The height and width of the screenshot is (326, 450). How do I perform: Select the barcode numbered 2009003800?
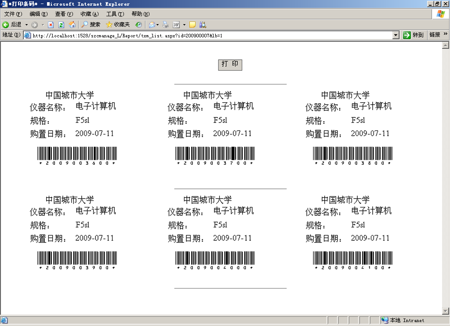[352, 156]
